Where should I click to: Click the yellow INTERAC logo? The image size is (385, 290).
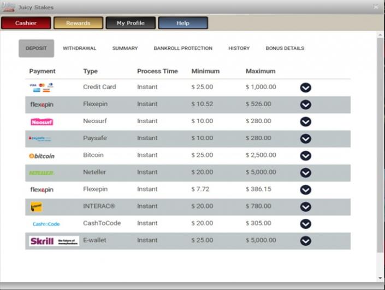(37, 207)
